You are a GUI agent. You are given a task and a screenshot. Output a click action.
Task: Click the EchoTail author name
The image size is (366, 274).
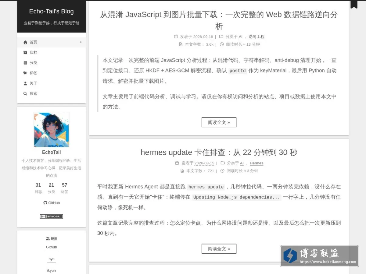(51, 152)
